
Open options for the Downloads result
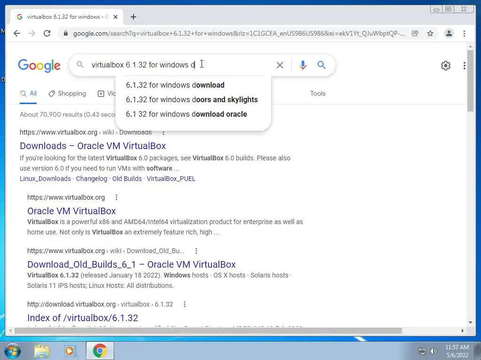click(x=163, y=133)
